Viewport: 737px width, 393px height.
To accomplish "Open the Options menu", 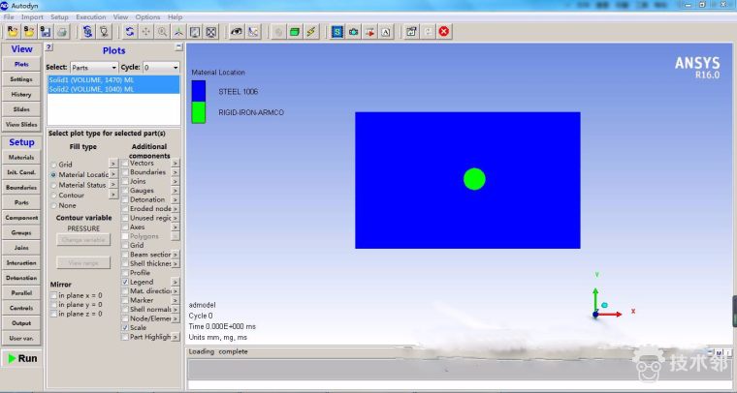I will point(147,17).
